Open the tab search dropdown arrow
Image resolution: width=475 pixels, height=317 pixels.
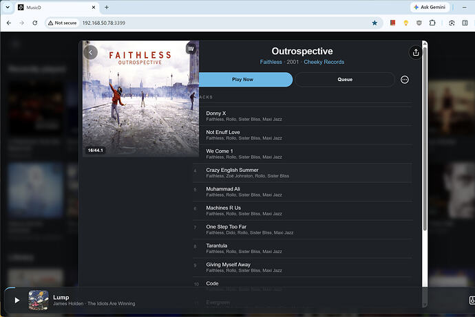click(x=8, y=8)
